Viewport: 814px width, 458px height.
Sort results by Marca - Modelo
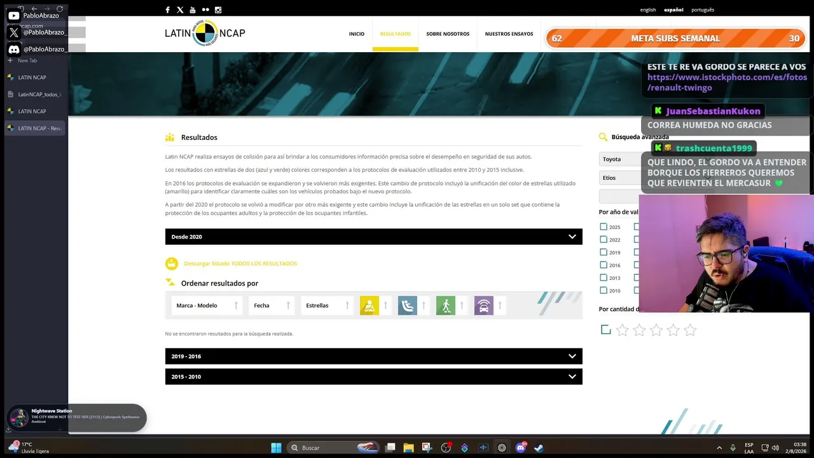point(207,305)
